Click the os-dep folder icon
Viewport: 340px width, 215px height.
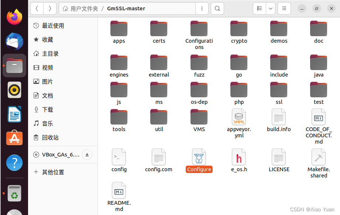(x=199, y=90)
